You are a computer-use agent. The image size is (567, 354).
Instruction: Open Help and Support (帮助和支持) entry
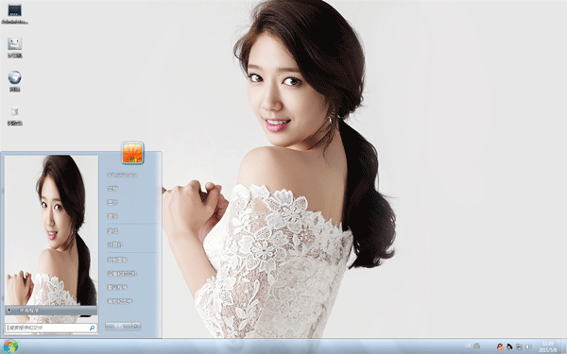120,301
